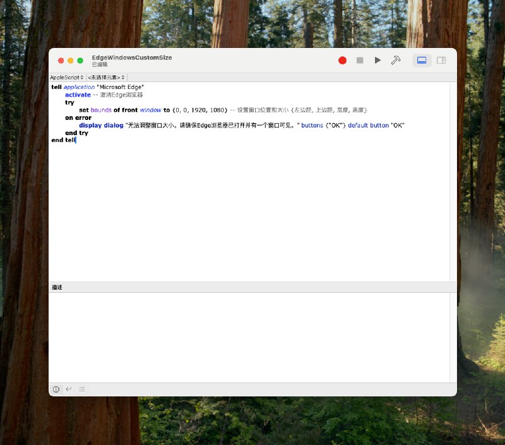Toggle the bottom accessory pane view
The width and height of the screenshot is (505, 445).
point(422,60)
